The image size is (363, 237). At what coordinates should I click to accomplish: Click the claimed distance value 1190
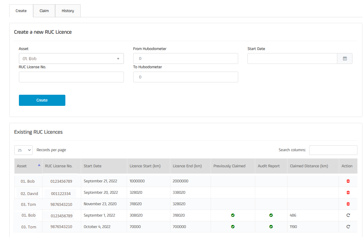(293, 227)
